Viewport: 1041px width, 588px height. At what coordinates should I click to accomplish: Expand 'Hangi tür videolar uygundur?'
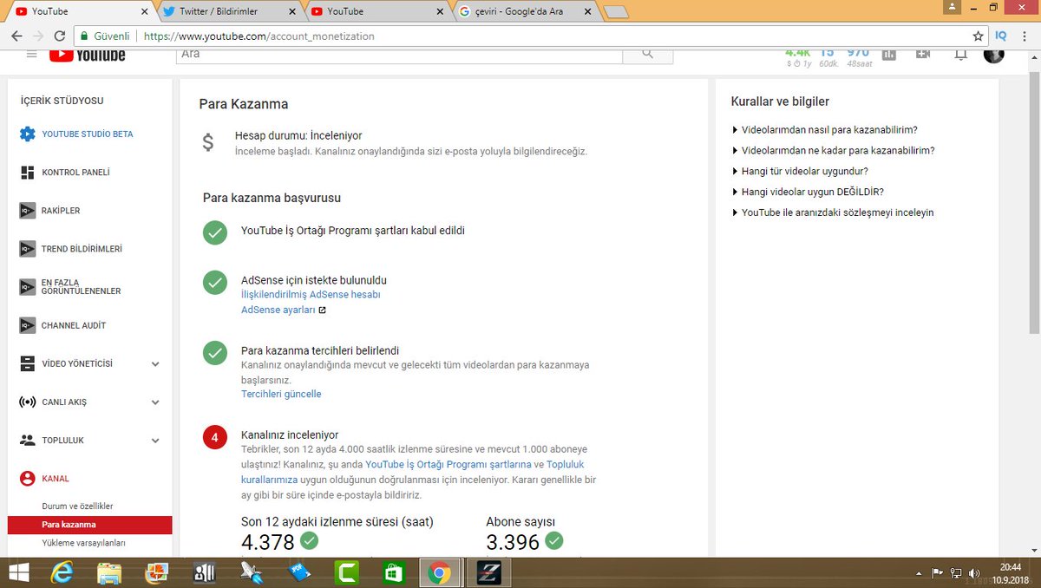pos(801,171)
